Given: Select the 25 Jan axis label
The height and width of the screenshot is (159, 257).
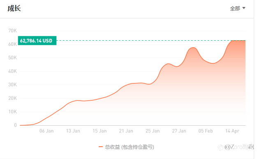Looking at the screenshot, I should [x=153, y=131].
